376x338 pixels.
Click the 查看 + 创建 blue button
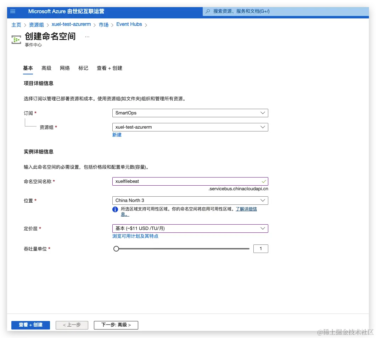31,325
